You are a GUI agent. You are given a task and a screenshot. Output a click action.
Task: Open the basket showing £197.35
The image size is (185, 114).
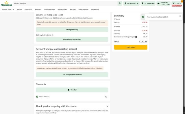pyautogui.click(x=177, y=3)
